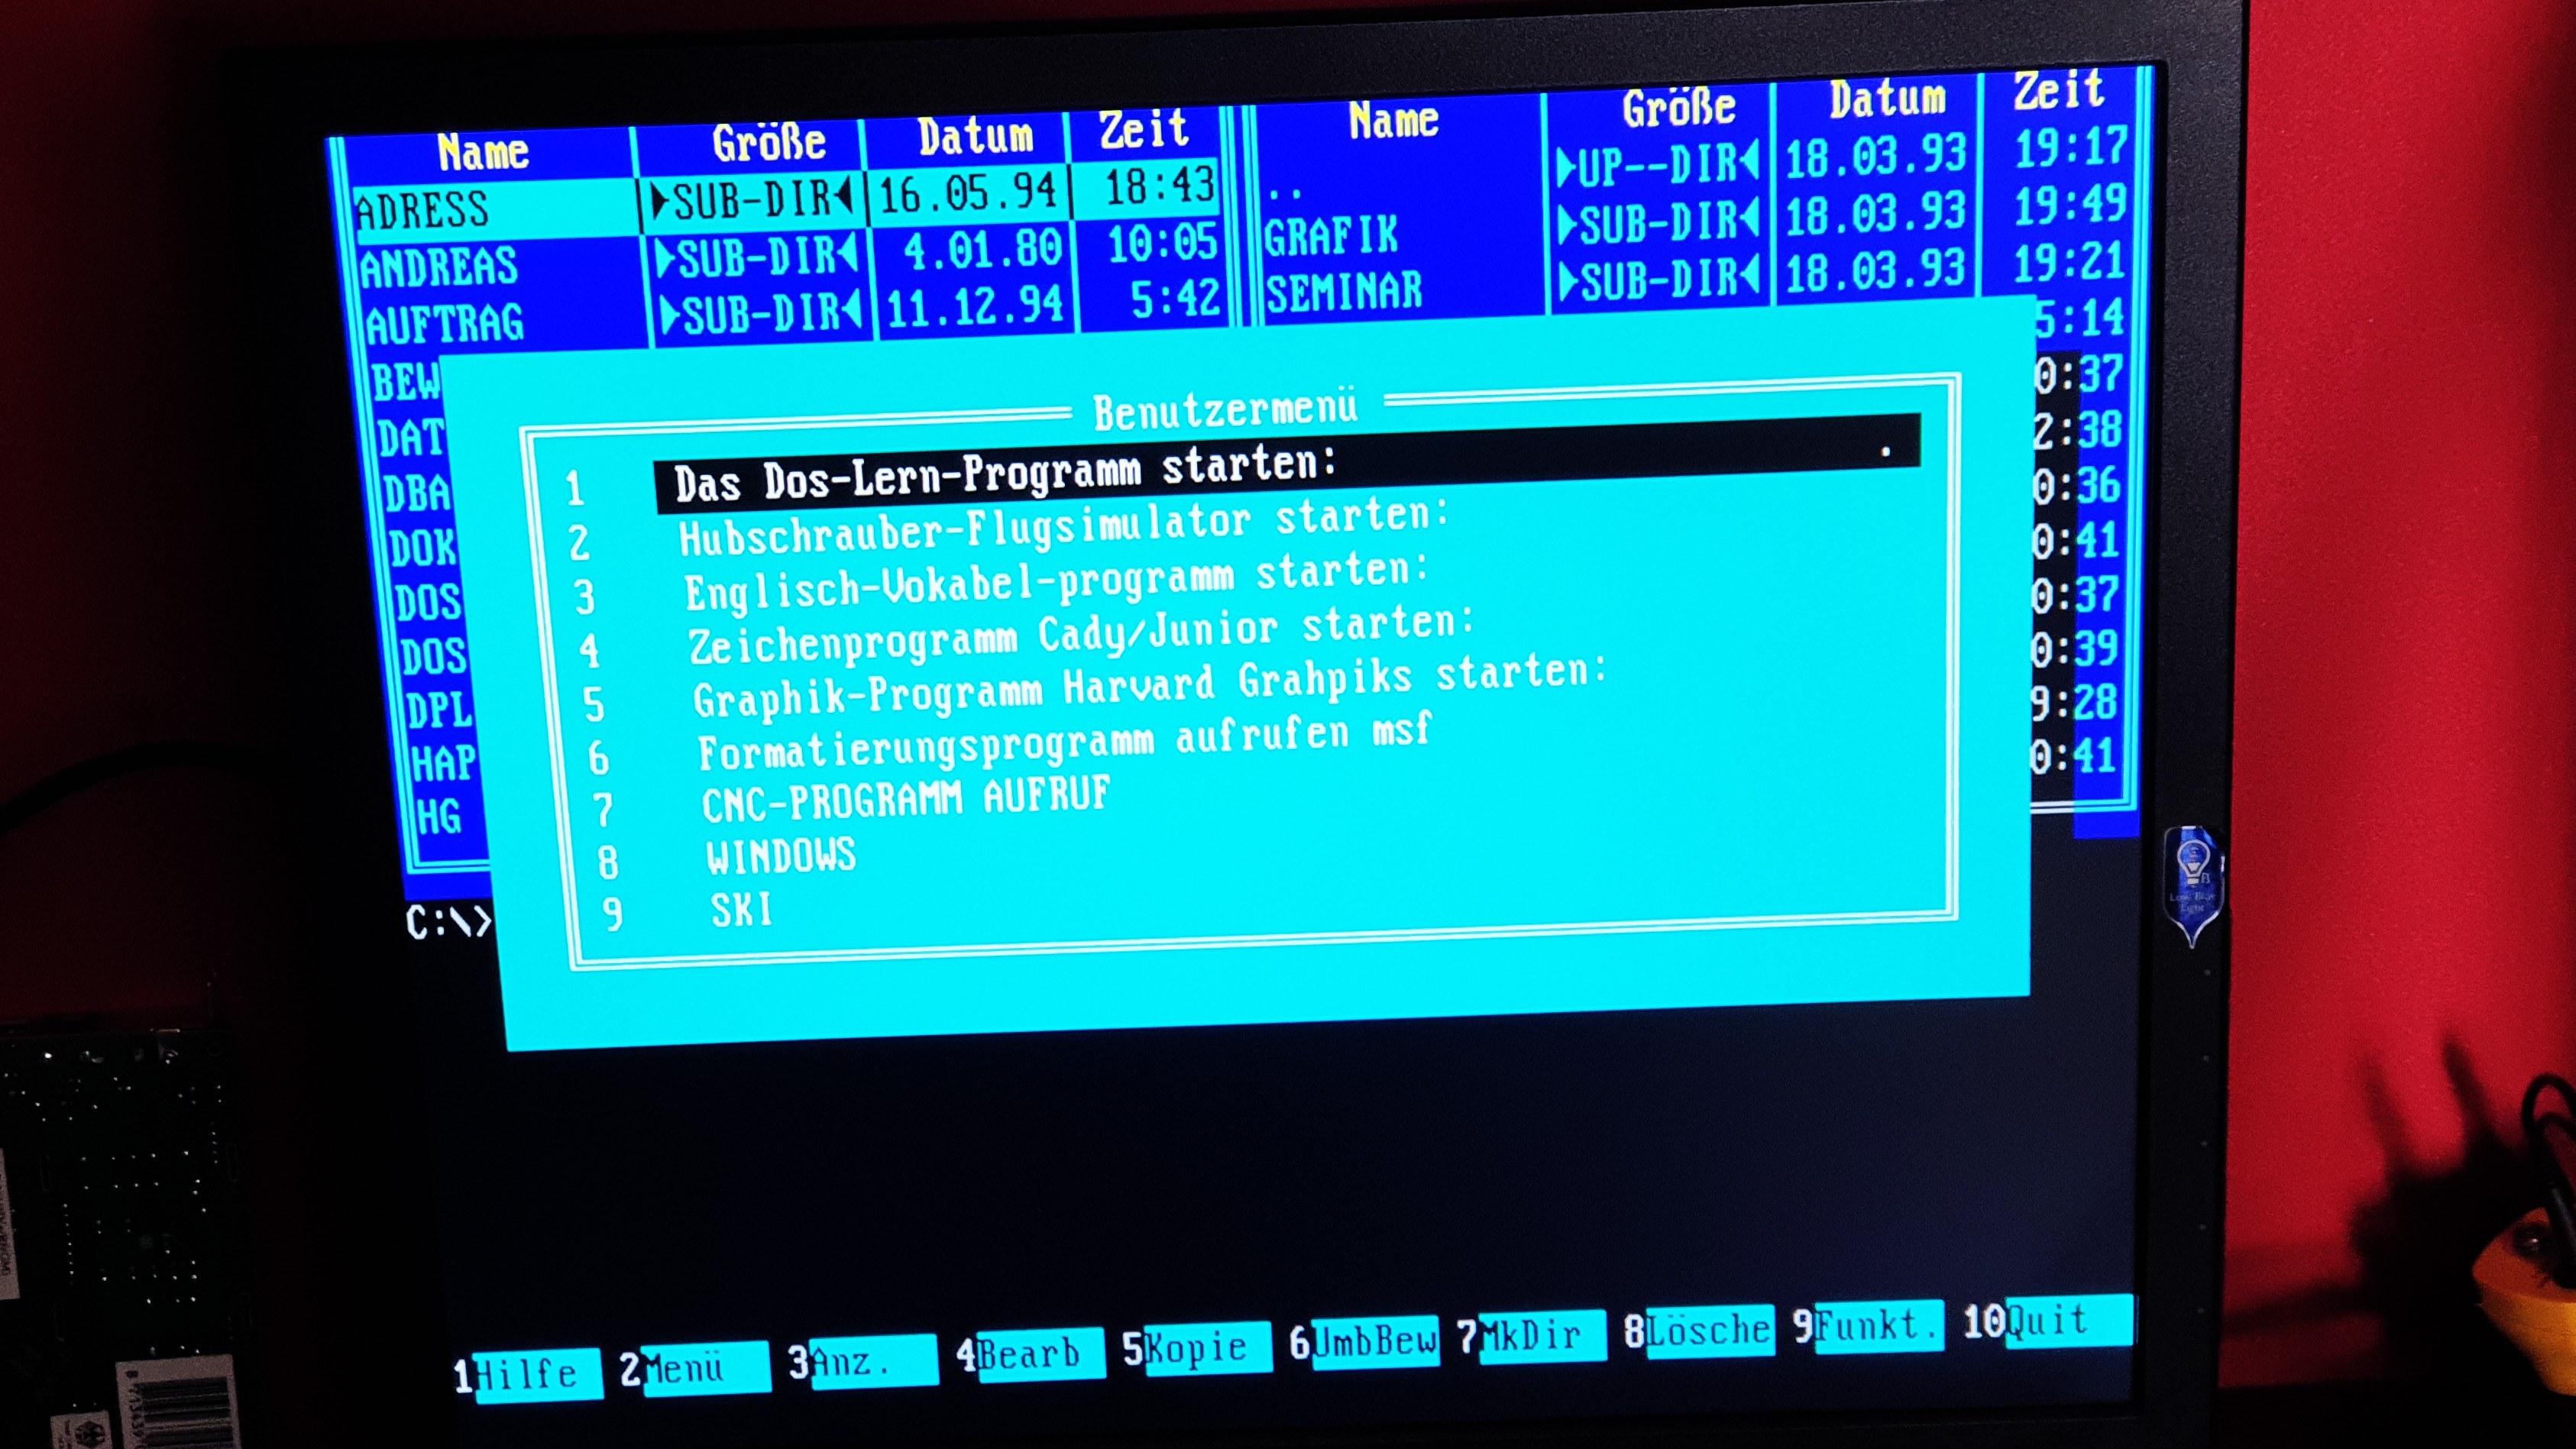Select the GRAFIK directory in right panel
Image resolution: width=2576 pixels, height=1449 pixels.
[x=1331, y=237]
